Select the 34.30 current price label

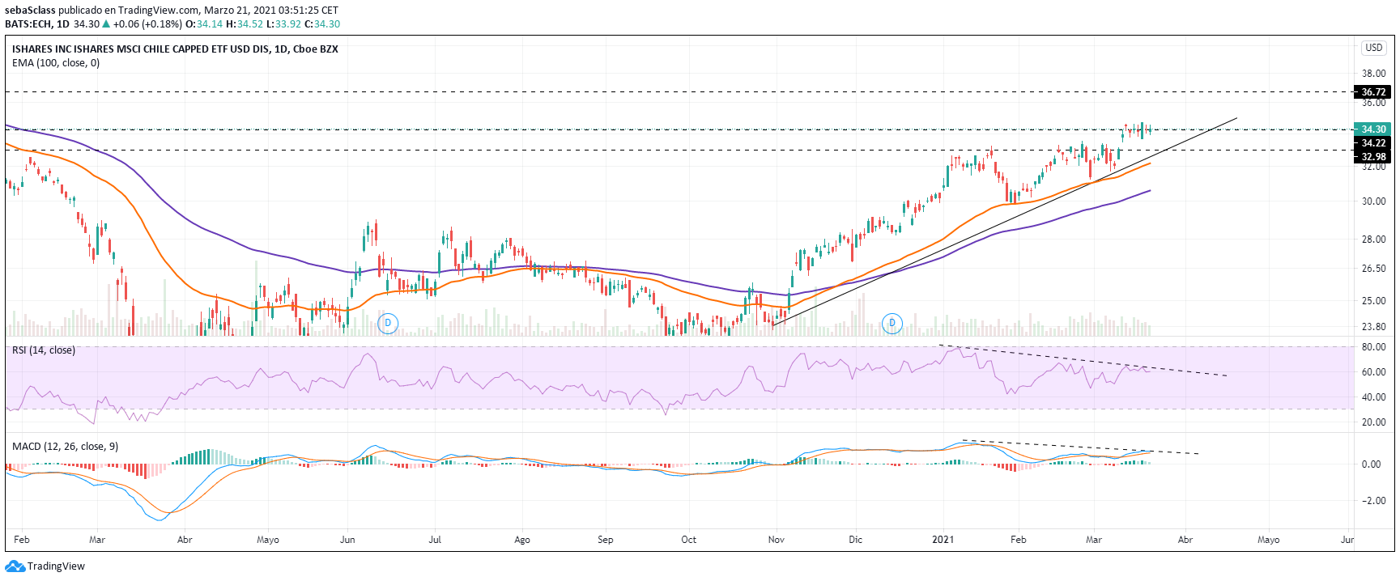(x=1373, y=129)
